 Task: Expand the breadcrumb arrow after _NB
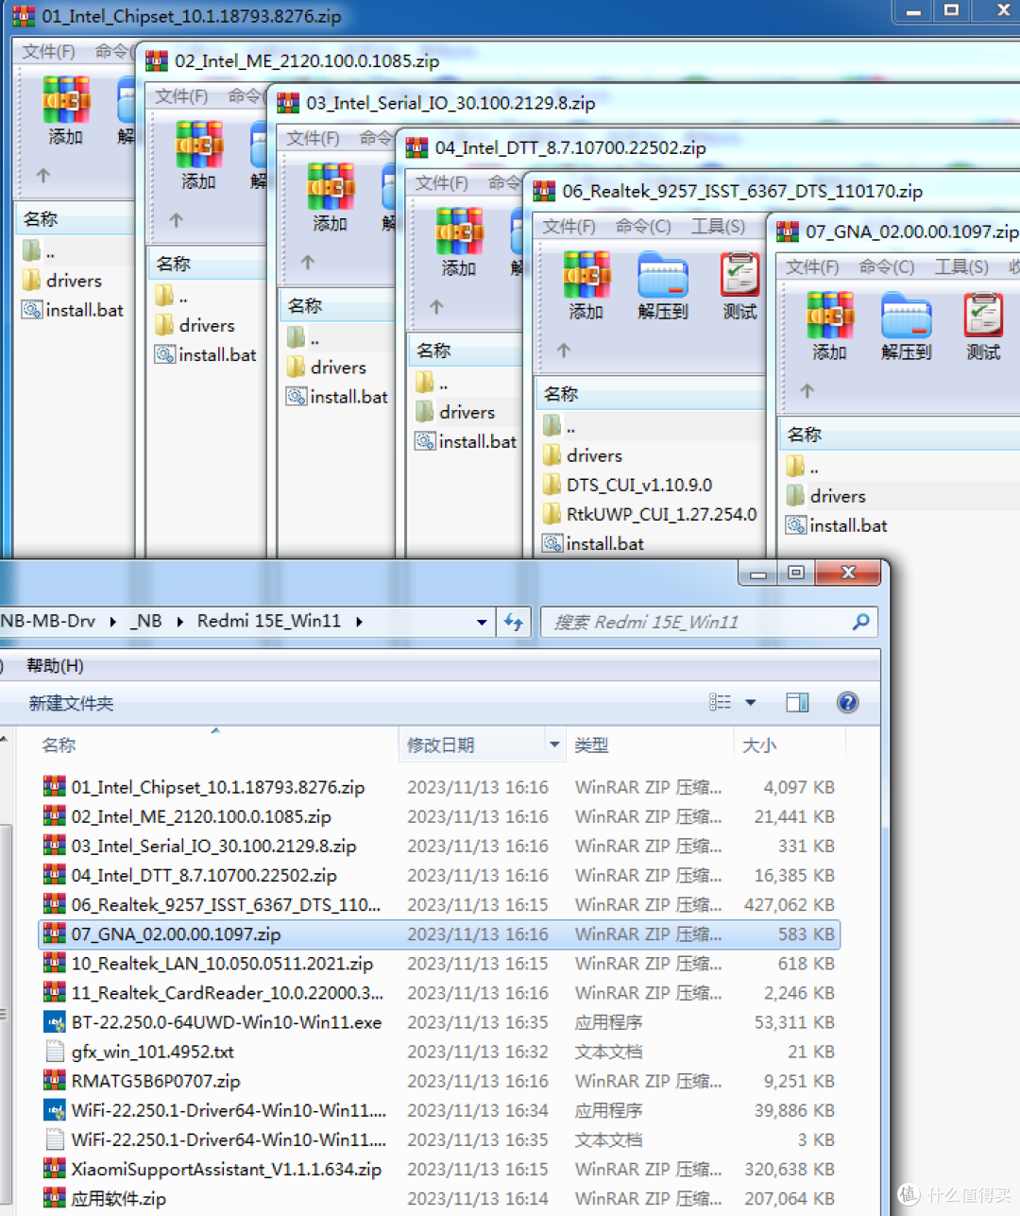[179, 622]
